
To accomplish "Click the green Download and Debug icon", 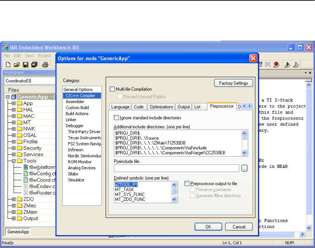I will click(287, 65).
